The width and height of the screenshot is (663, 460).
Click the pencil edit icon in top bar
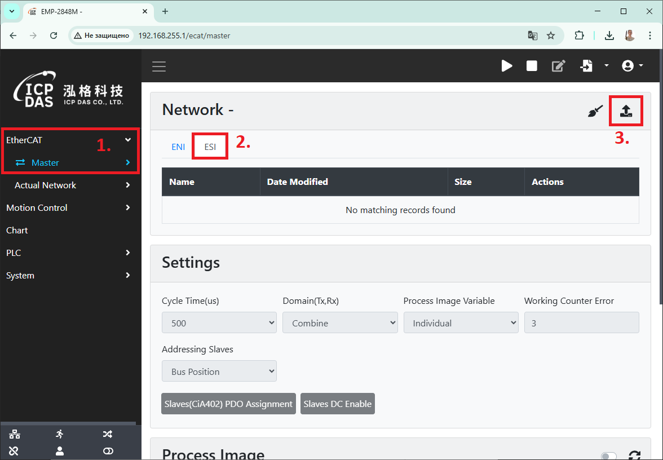[x=558, y=66]
